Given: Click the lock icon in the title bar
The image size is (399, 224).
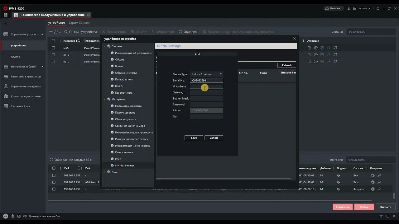Looking at the screenshot, I should pyautogui.click(x=378, y=8).
